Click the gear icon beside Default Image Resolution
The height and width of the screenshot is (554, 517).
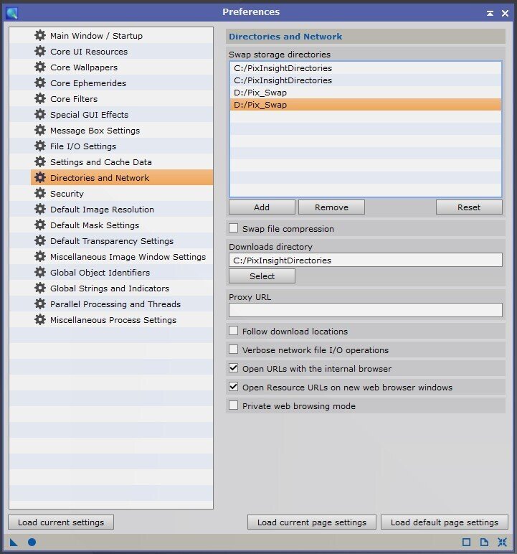(x=40, y=209)
